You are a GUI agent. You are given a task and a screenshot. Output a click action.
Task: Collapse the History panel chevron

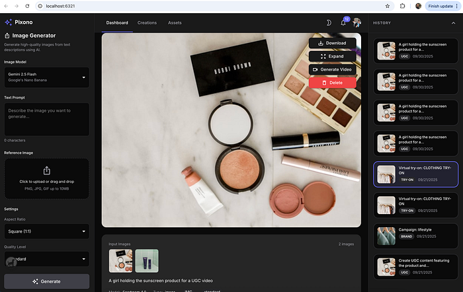(x=454, y=22)
